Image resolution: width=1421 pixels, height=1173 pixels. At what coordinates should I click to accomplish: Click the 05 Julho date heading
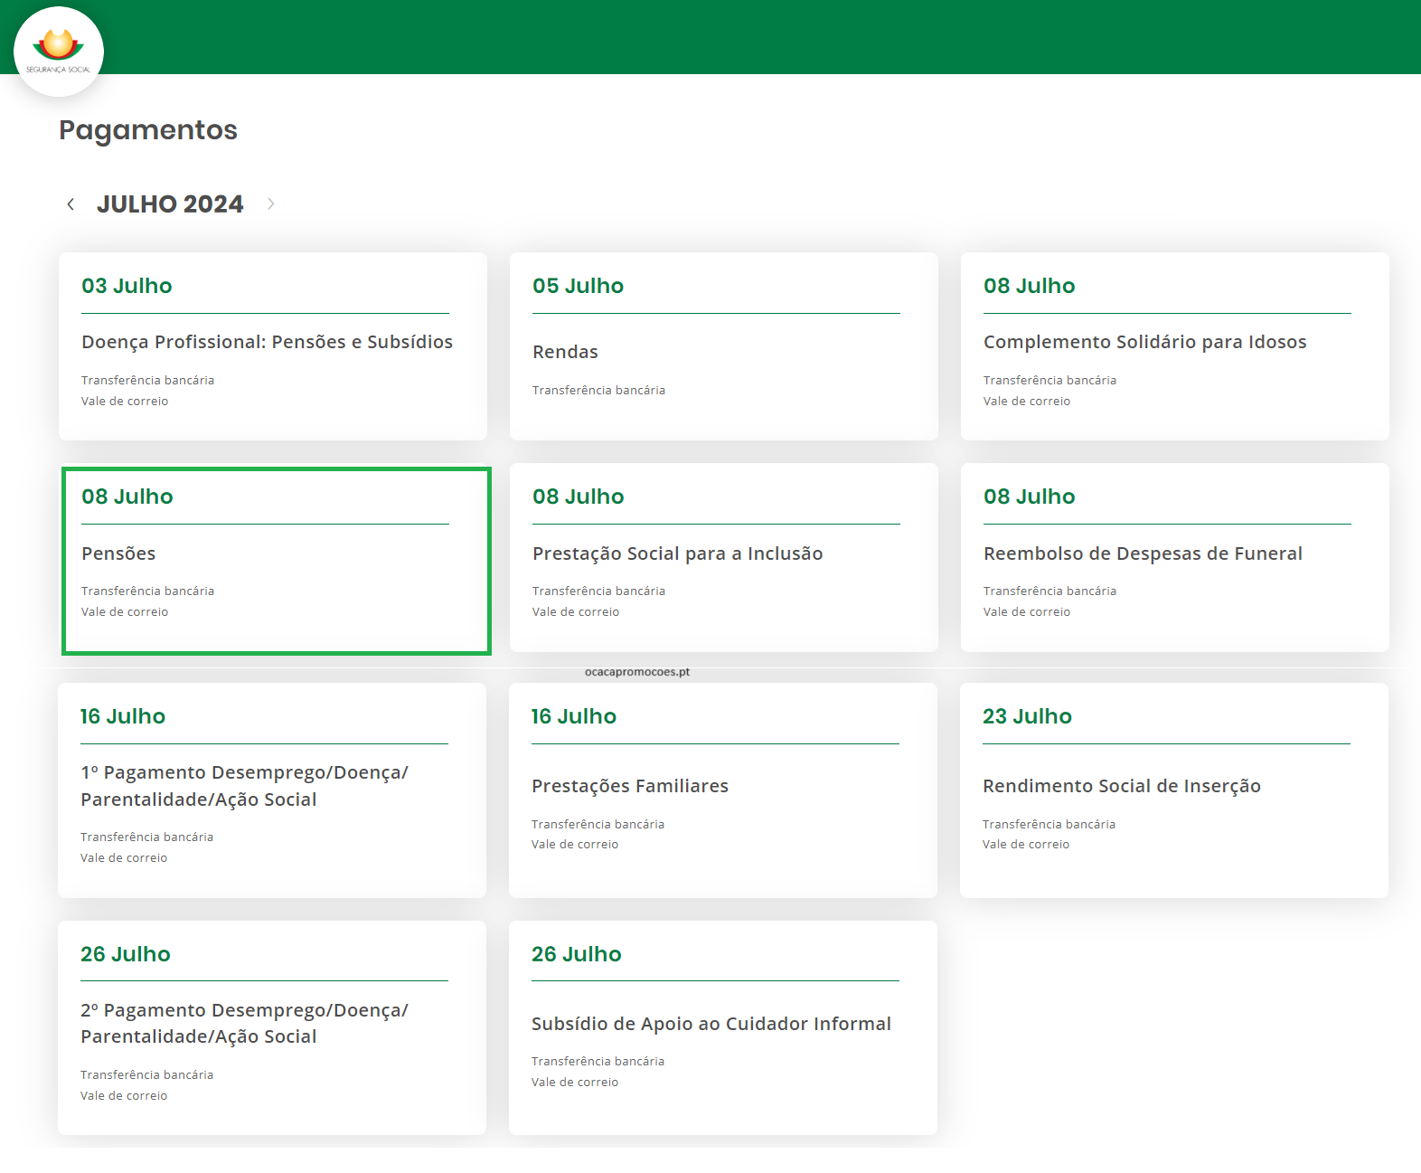click(x=578, y=286)
